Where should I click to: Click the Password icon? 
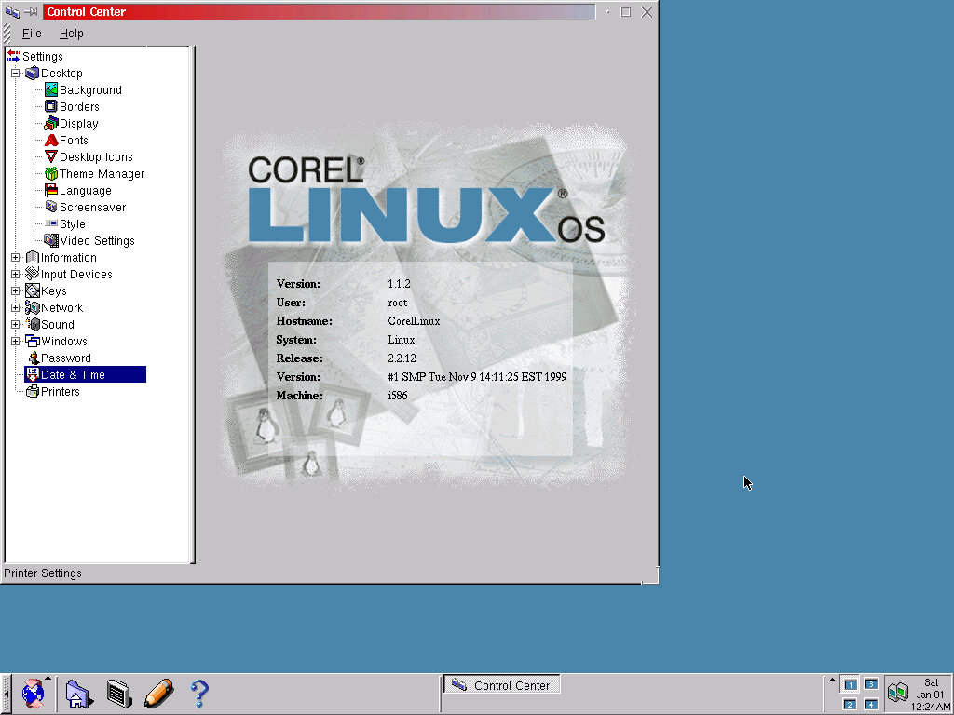pyautogui.click(x=33, y=358)
